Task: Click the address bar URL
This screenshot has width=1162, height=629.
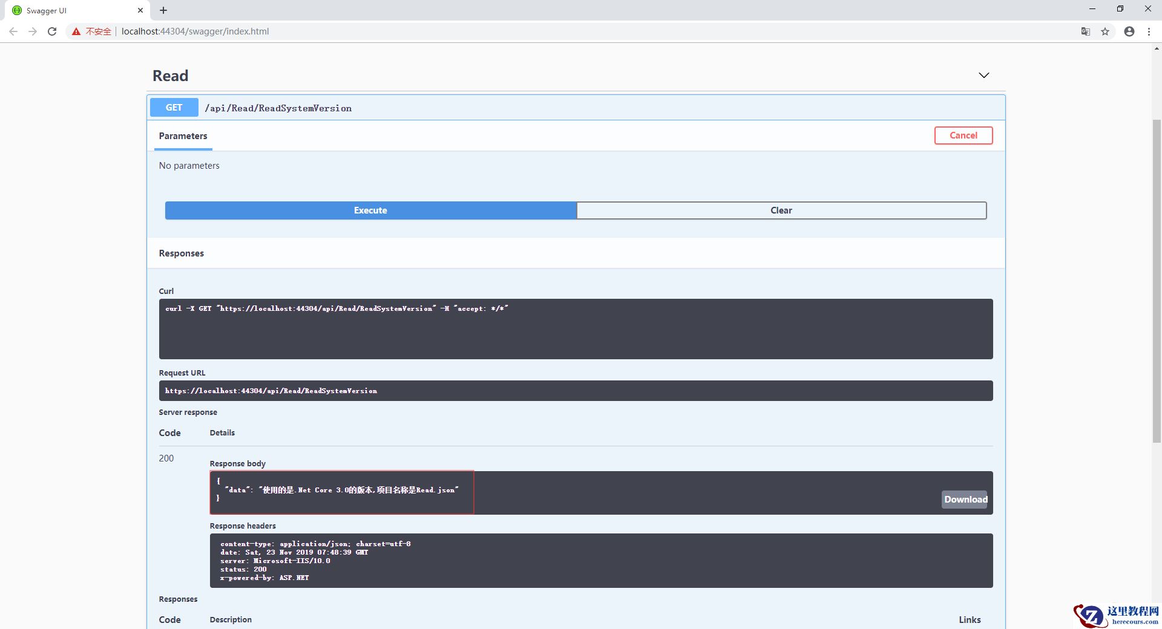Action: [x=195, y=31]
